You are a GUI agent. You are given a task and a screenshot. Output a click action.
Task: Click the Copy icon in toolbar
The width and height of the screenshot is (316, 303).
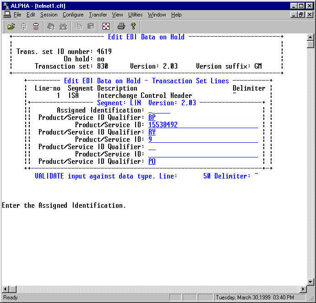[78, 26]
